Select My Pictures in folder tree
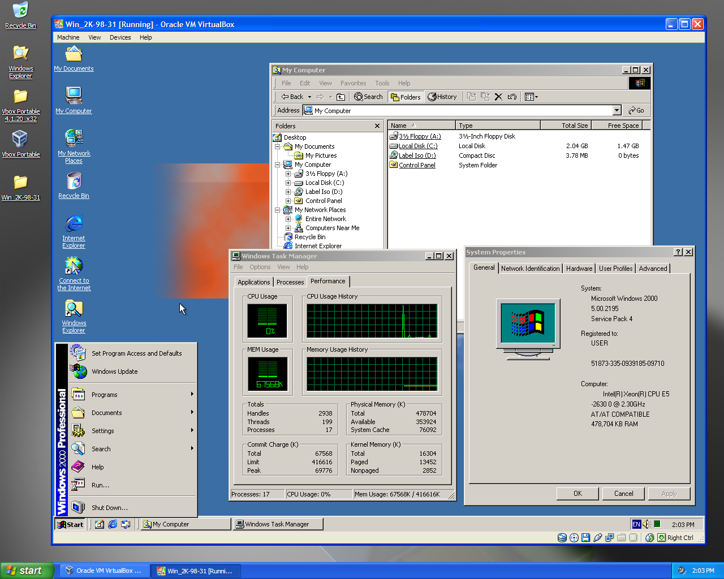The width and height of the screenshot is (724, 579). tap(321, 155)
